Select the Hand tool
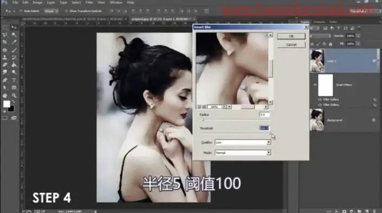The width and height of the screenshot is (382, 213). (5, 96)
